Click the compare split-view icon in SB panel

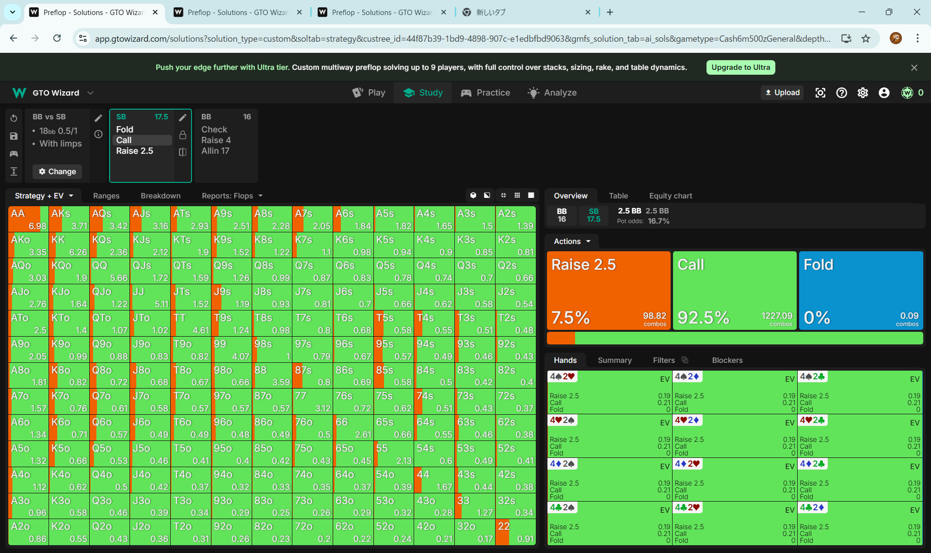(183, 152)
